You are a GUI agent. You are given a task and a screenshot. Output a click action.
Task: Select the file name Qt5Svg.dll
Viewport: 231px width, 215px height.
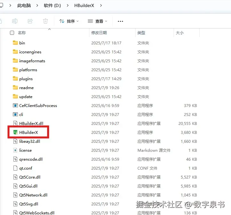[29, 204]
